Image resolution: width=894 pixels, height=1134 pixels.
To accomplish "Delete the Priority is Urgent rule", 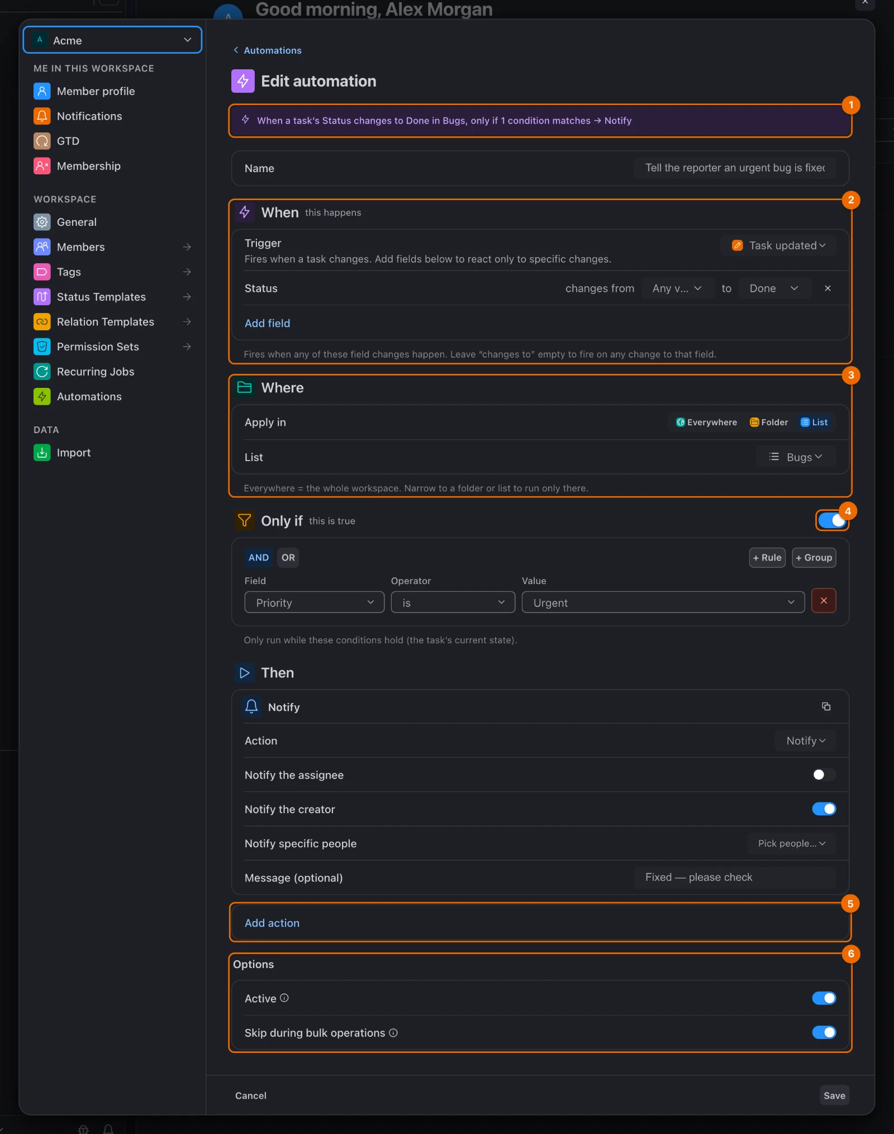I will [824, 601].
